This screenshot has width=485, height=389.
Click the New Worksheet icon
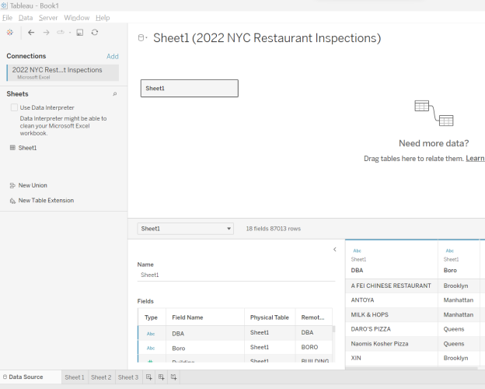point(148,377)
